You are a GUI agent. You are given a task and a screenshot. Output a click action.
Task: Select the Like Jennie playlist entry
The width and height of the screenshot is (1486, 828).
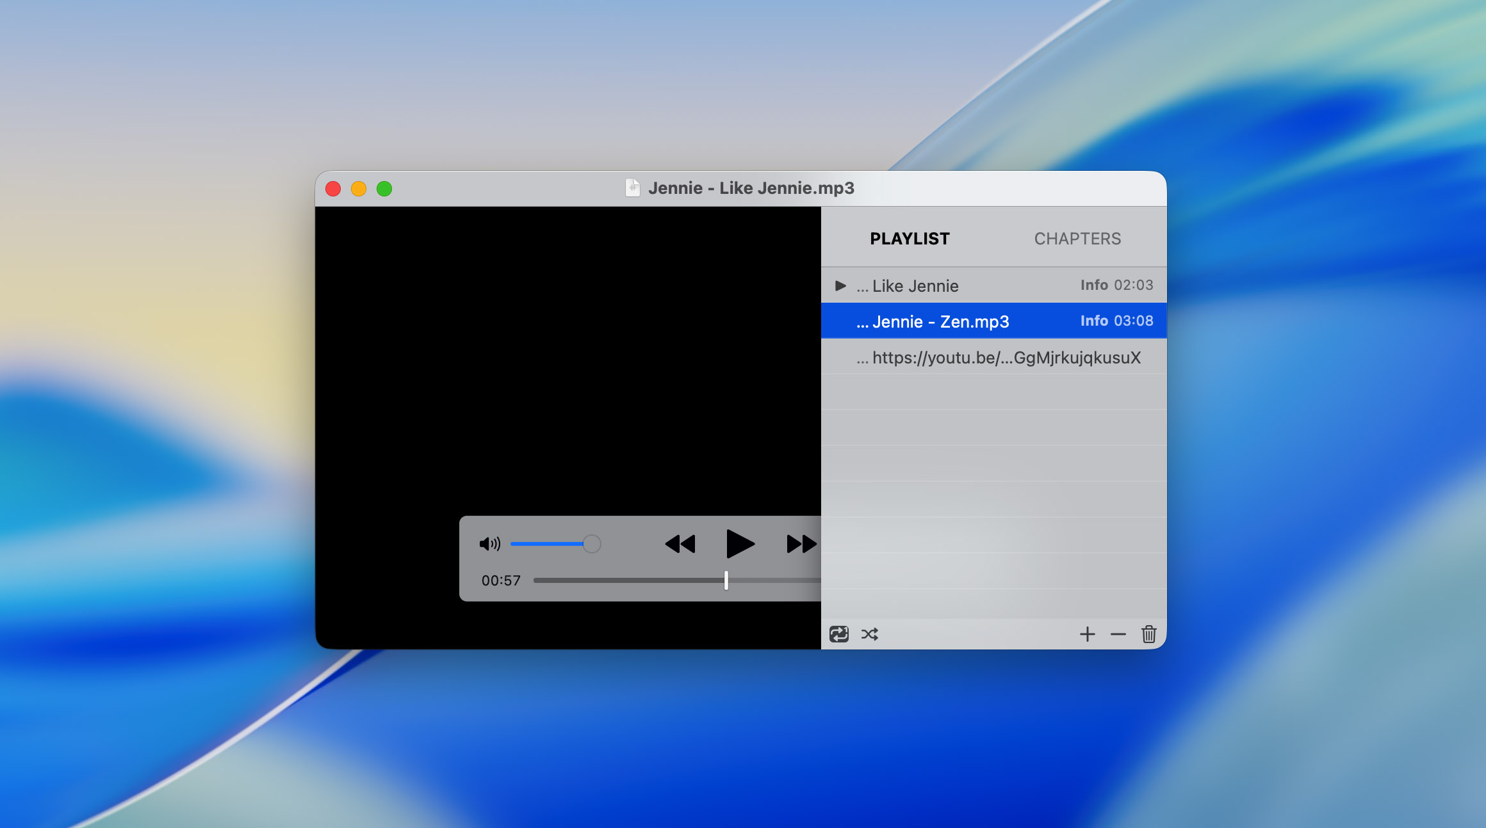coord(915,286)
